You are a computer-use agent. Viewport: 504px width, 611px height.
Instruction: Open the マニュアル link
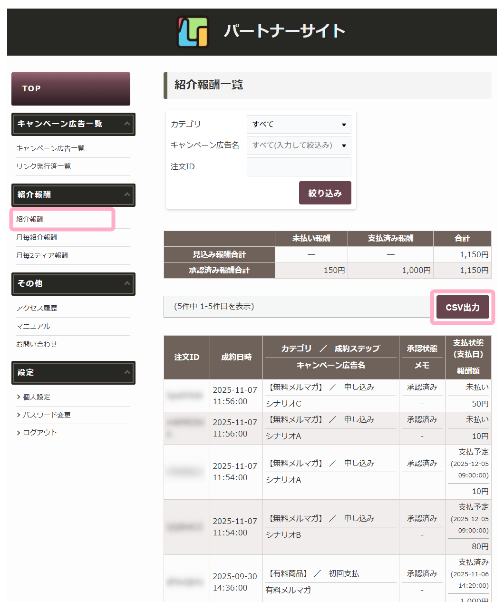33,326
